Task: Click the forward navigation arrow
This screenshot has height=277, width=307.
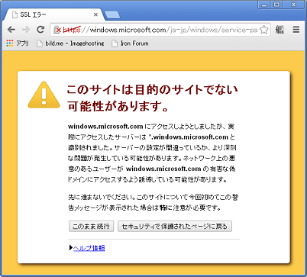Action: [26, 30]
